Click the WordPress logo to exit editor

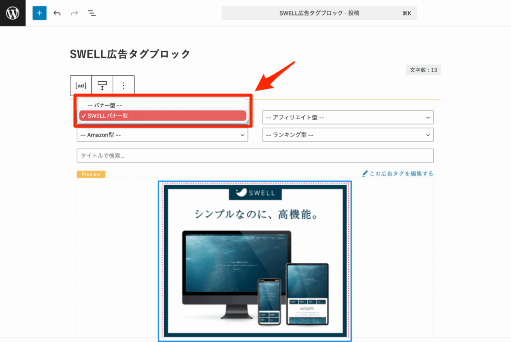[12, 13]
